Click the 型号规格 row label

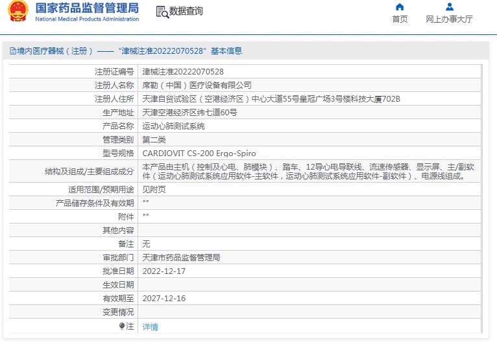[118, 154]
